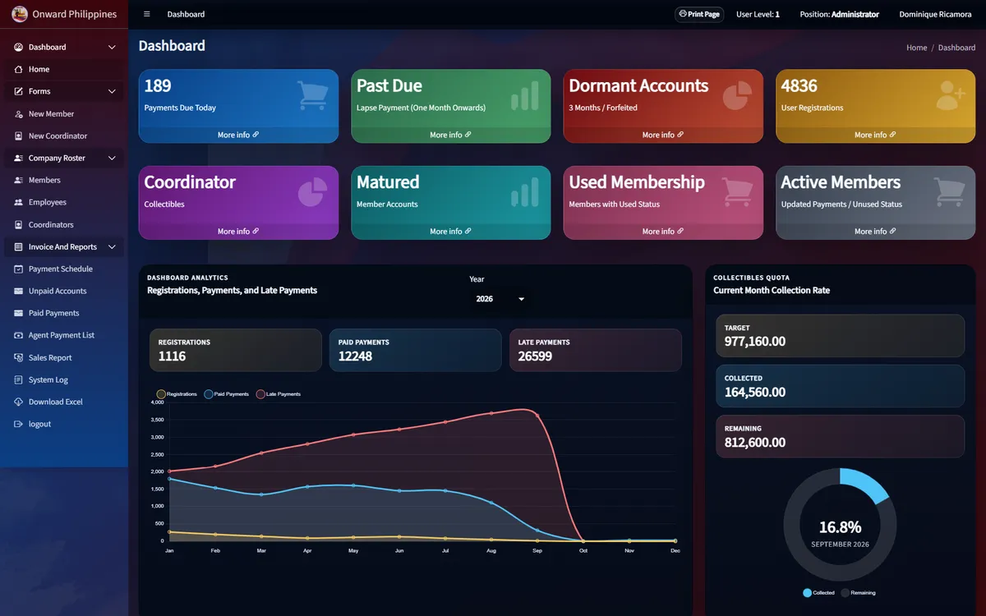This screenshot has width=986, height=616.
Task: Toggle Registrations series in chart legend
Action: [177, 394]
